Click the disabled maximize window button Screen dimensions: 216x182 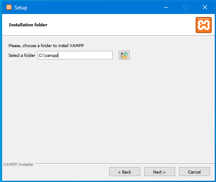tap(185, 7)
